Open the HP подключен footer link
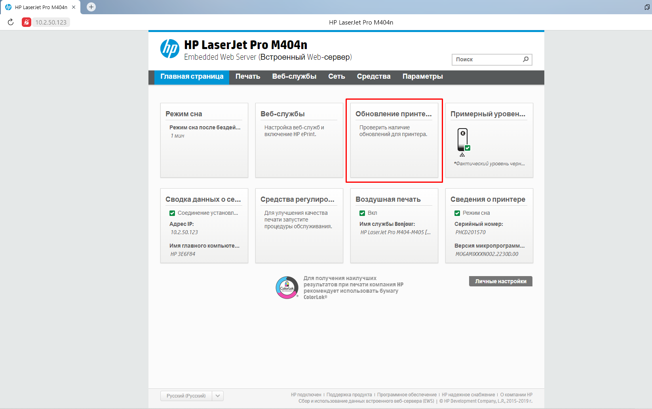This screenshot has width=652, height=409. pos(306,395)
